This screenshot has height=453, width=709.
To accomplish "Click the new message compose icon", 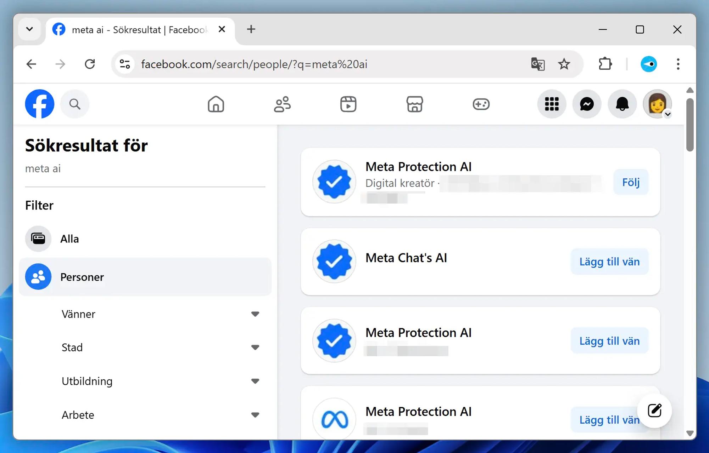I will (x=654, y=411).
